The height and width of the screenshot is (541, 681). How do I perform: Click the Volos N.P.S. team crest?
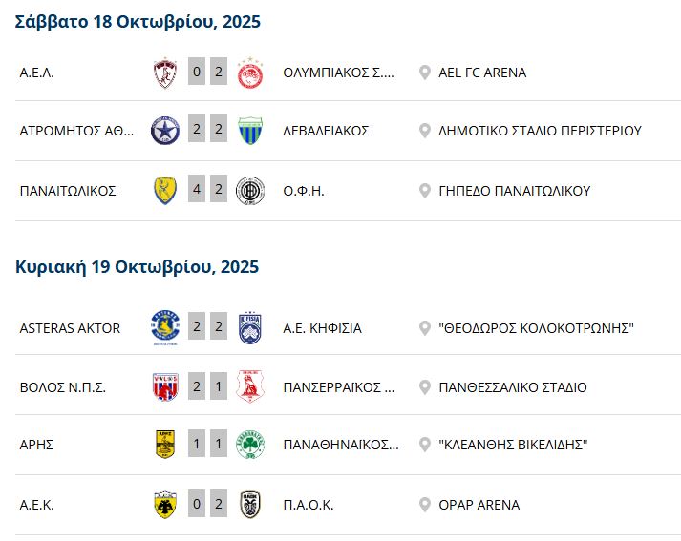click(x=165, y=387)
